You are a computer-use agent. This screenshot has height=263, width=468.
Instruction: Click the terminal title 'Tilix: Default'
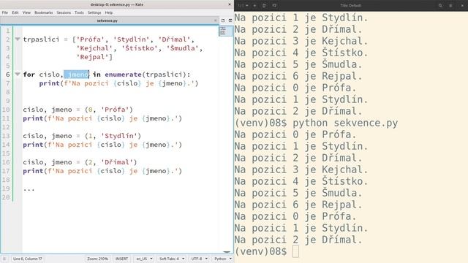click(350, 5)
